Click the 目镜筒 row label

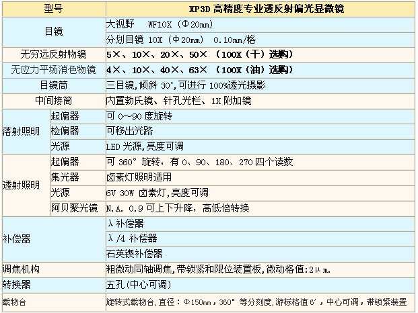pyautogui.click(x=53, y=85)
